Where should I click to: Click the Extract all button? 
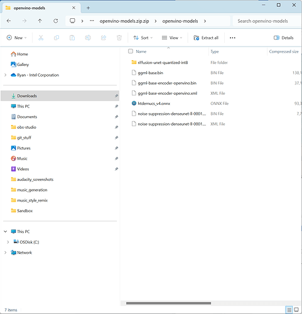tap(206, 38)
